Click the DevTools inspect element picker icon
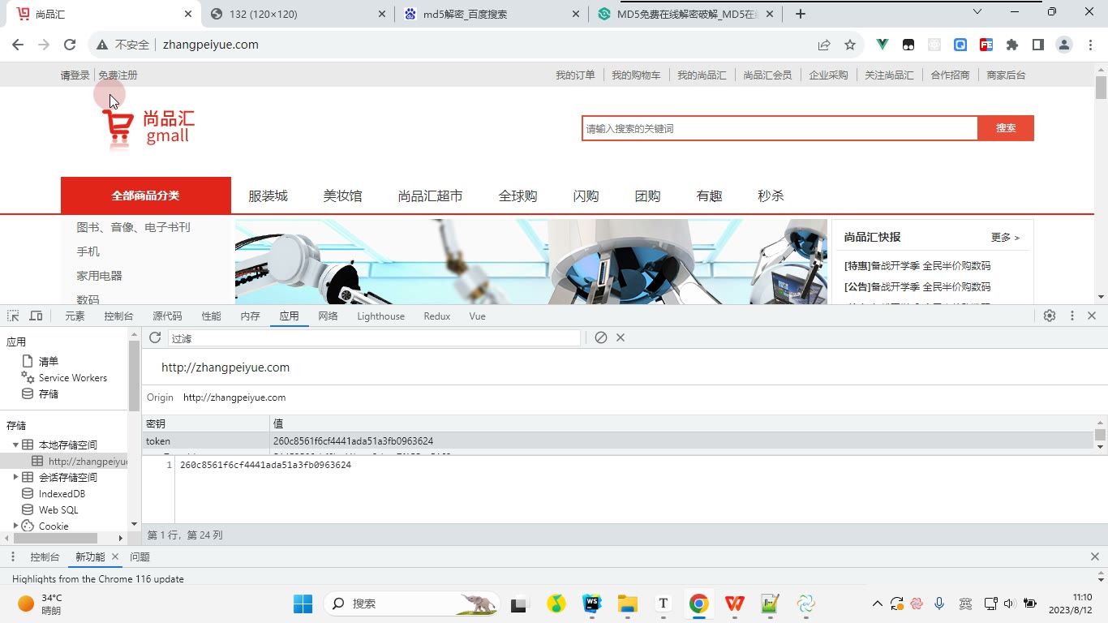The height and width of the screenshot is (623, 1108). (13, 316)
